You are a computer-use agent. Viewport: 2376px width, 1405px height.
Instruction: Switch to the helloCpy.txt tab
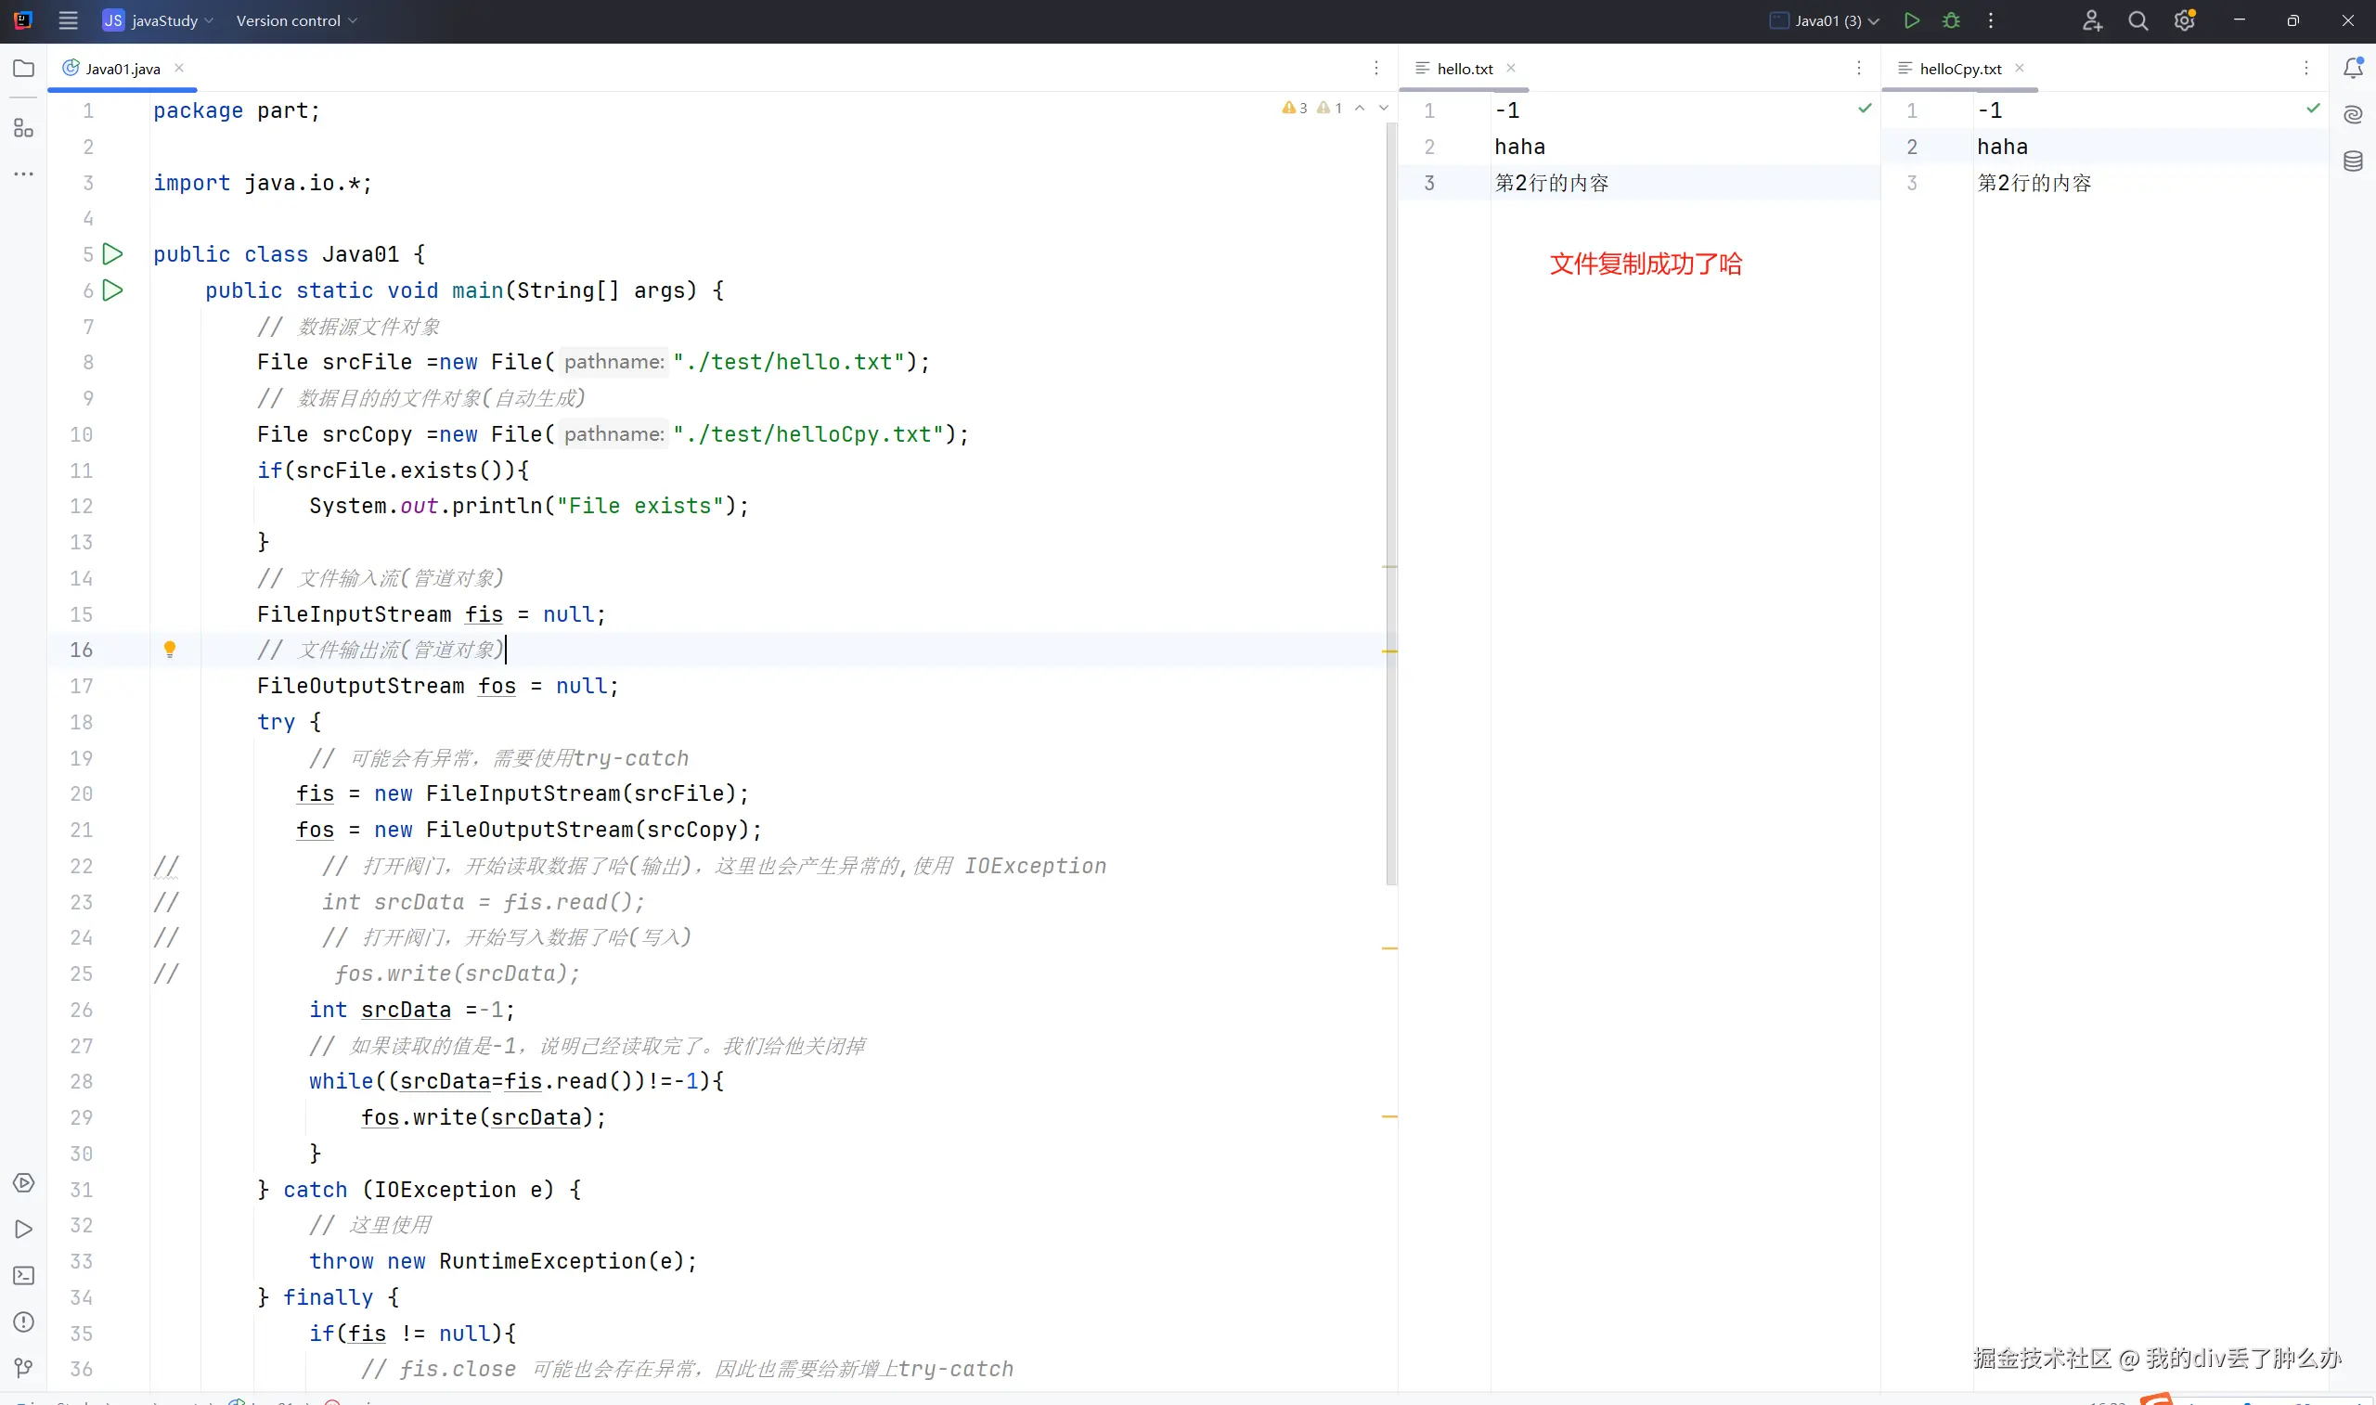(x=1958, y=69)
